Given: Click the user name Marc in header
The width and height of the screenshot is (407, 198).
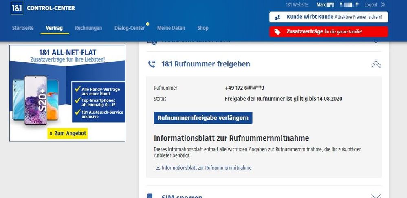Looking at the screenshot, I should (321, 4).
